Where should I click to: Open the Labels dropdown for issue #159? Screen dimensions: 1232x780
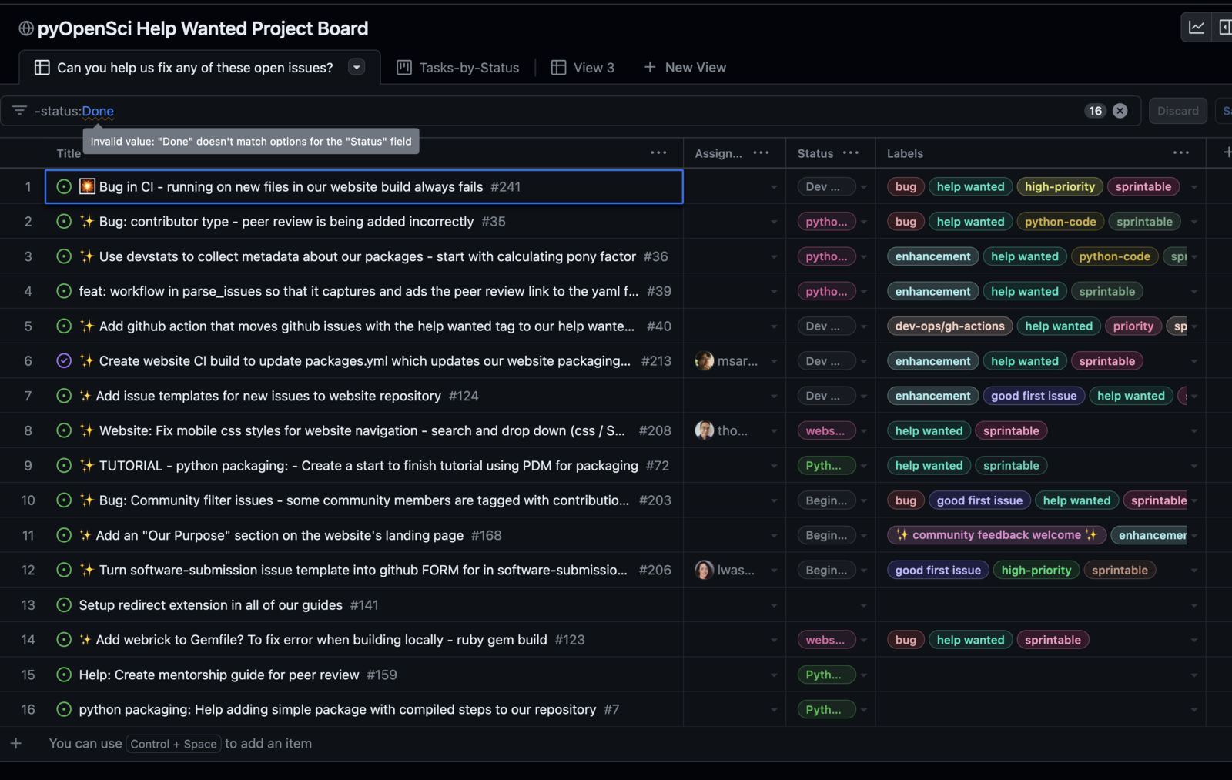coord(1194,675)
